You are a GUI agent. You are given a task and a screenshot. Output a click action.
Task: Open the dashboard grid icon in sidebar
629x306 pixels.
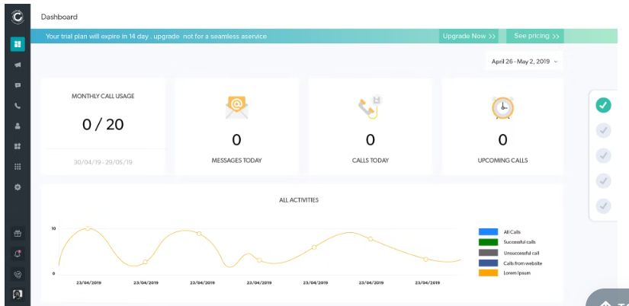18,44
